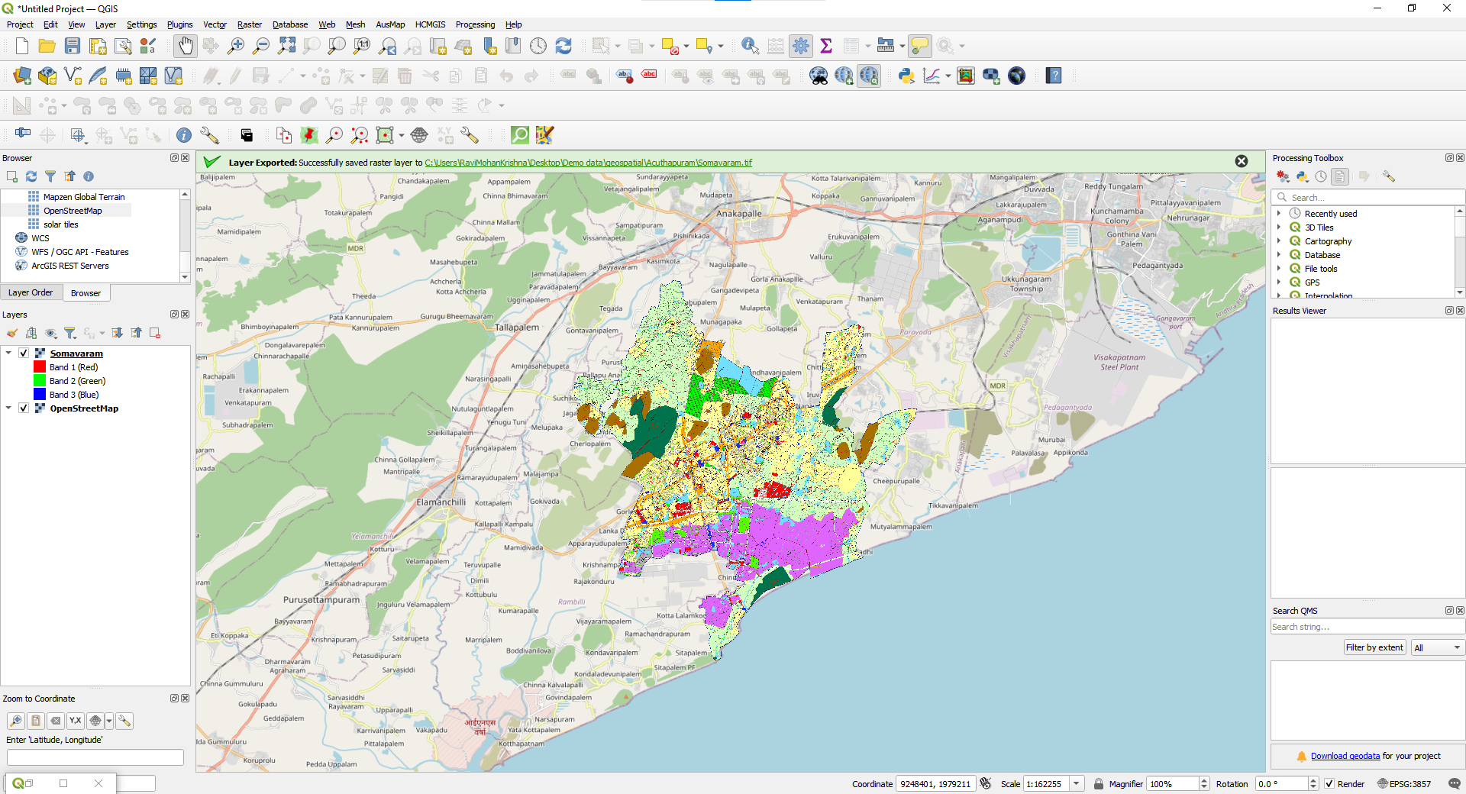Screen dimensions: 1466x794
Task: Select Mapzen Global Terrain in Browser
Action: point(83,197)
